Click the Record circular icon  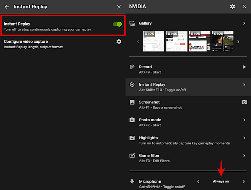pos(132,67)
